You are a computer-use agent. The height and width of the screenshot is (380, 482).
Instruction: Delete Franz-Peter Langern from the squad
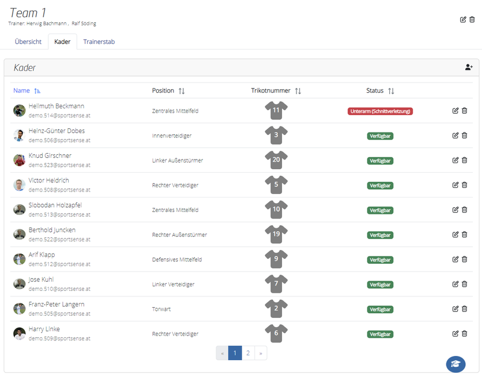point(465,309)
